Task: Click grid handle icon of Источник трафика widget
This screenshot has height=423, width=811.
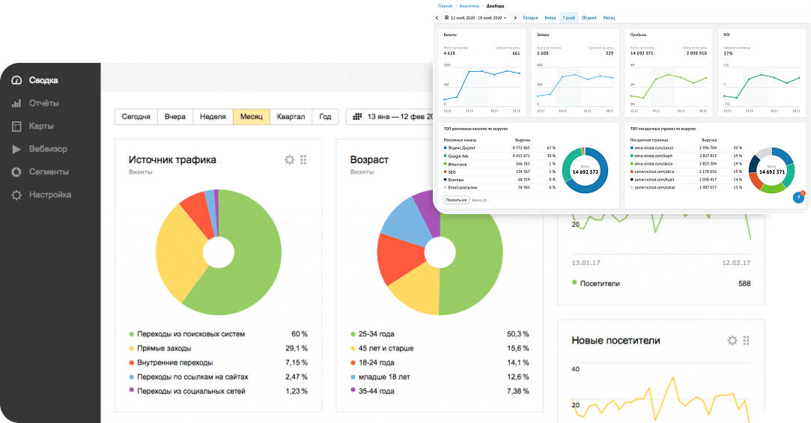Action: [x=303, y=159]
